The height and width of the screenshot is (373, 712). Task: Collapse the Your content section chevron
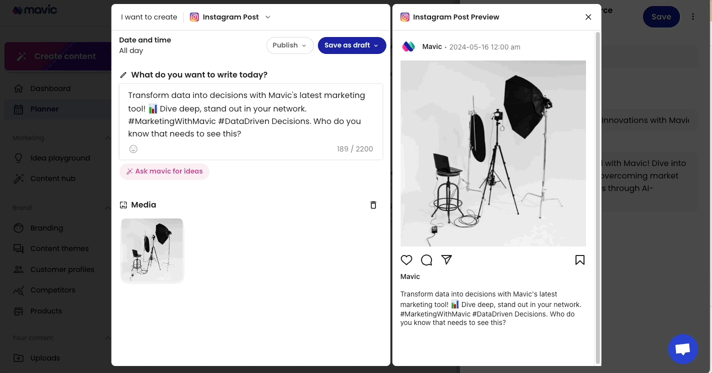[107, 337]
